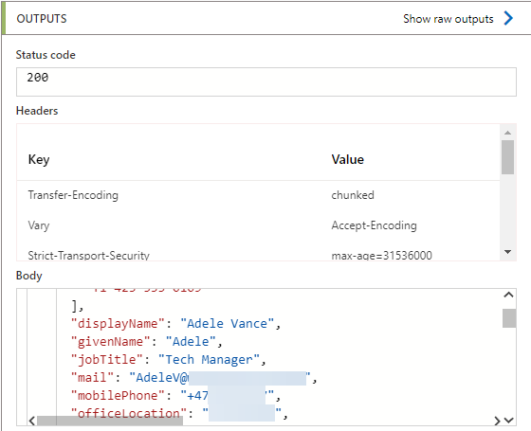Click the Body horizontal scroll right arrow
This screenshot has height=431, width=531.
(x=497, y=421)
